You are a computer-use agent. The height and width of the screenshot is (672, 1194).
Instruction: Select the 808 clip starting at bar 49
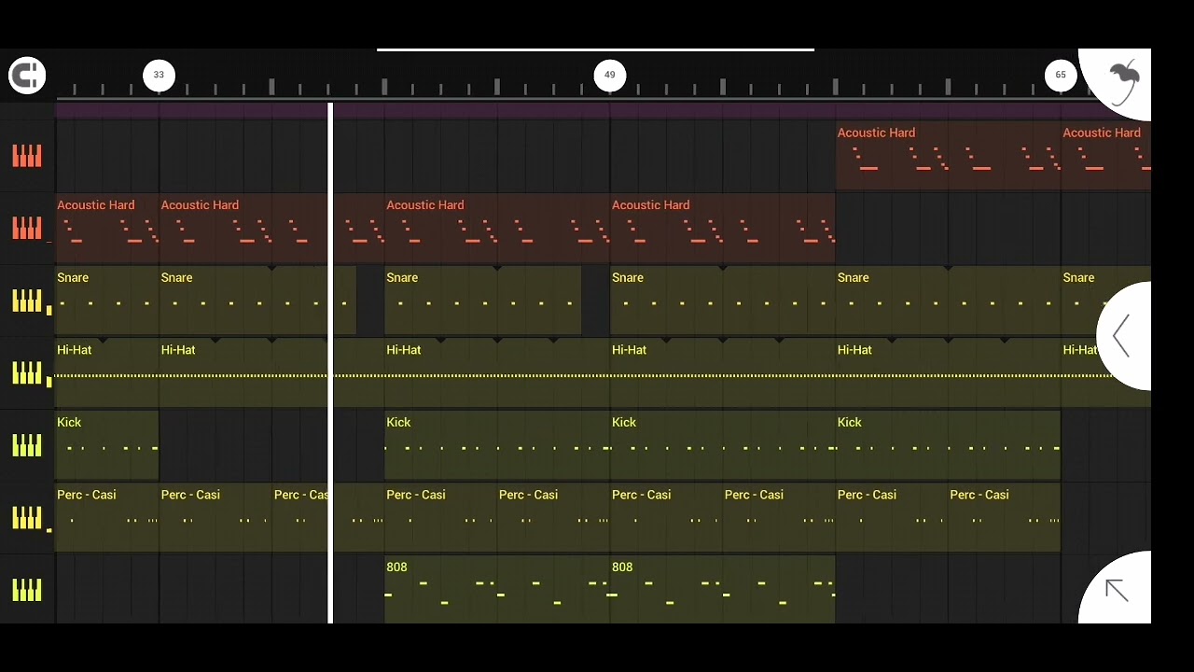coord(723,590)
